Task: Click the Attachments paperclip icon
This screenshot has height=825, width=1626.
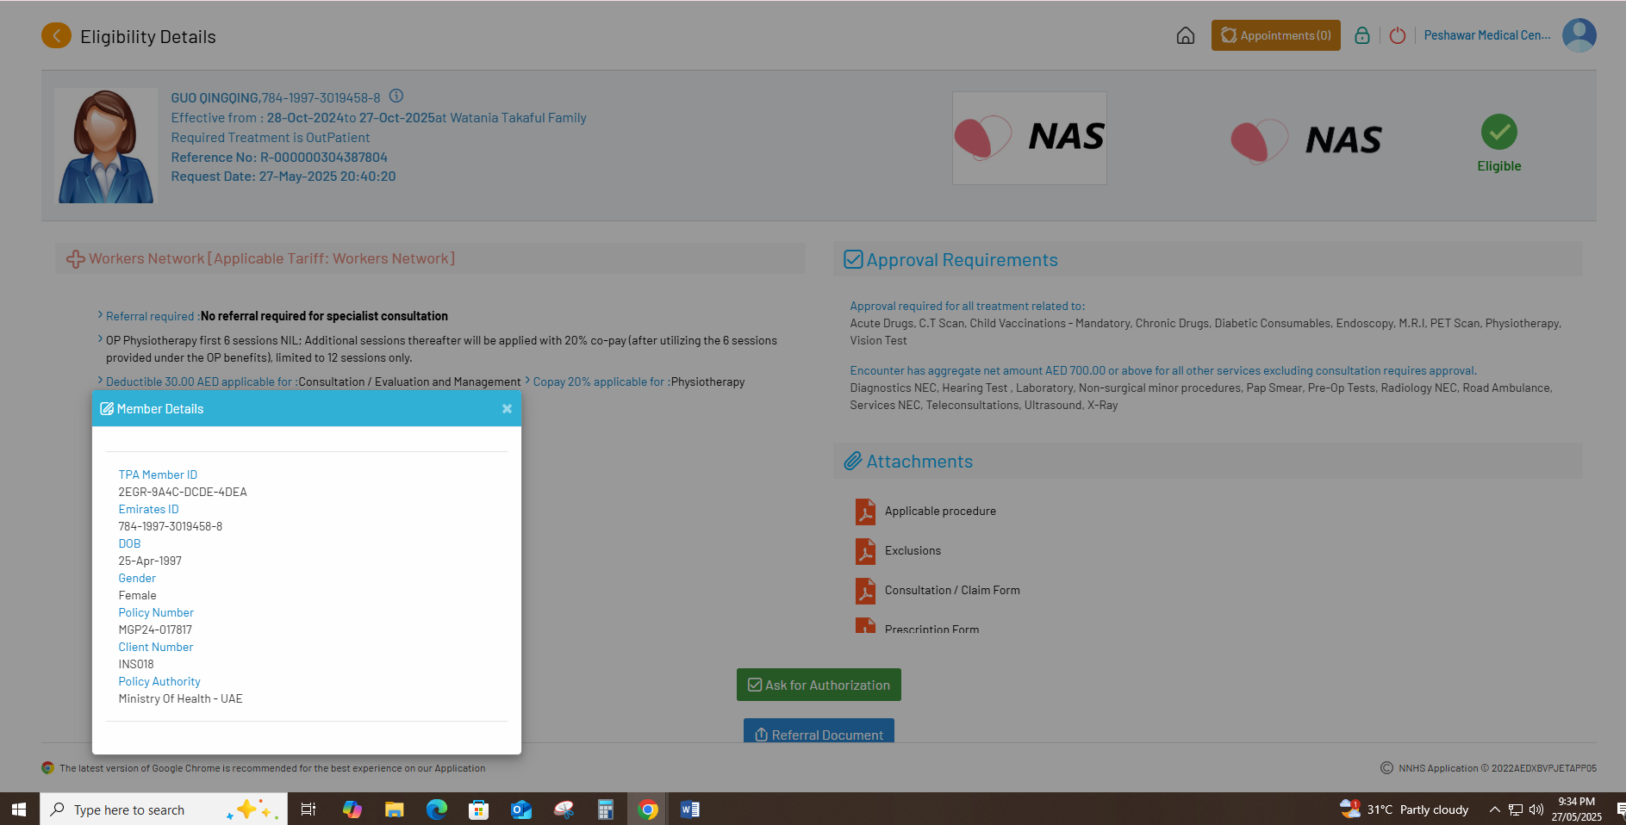Action: [x=853, y=461]
